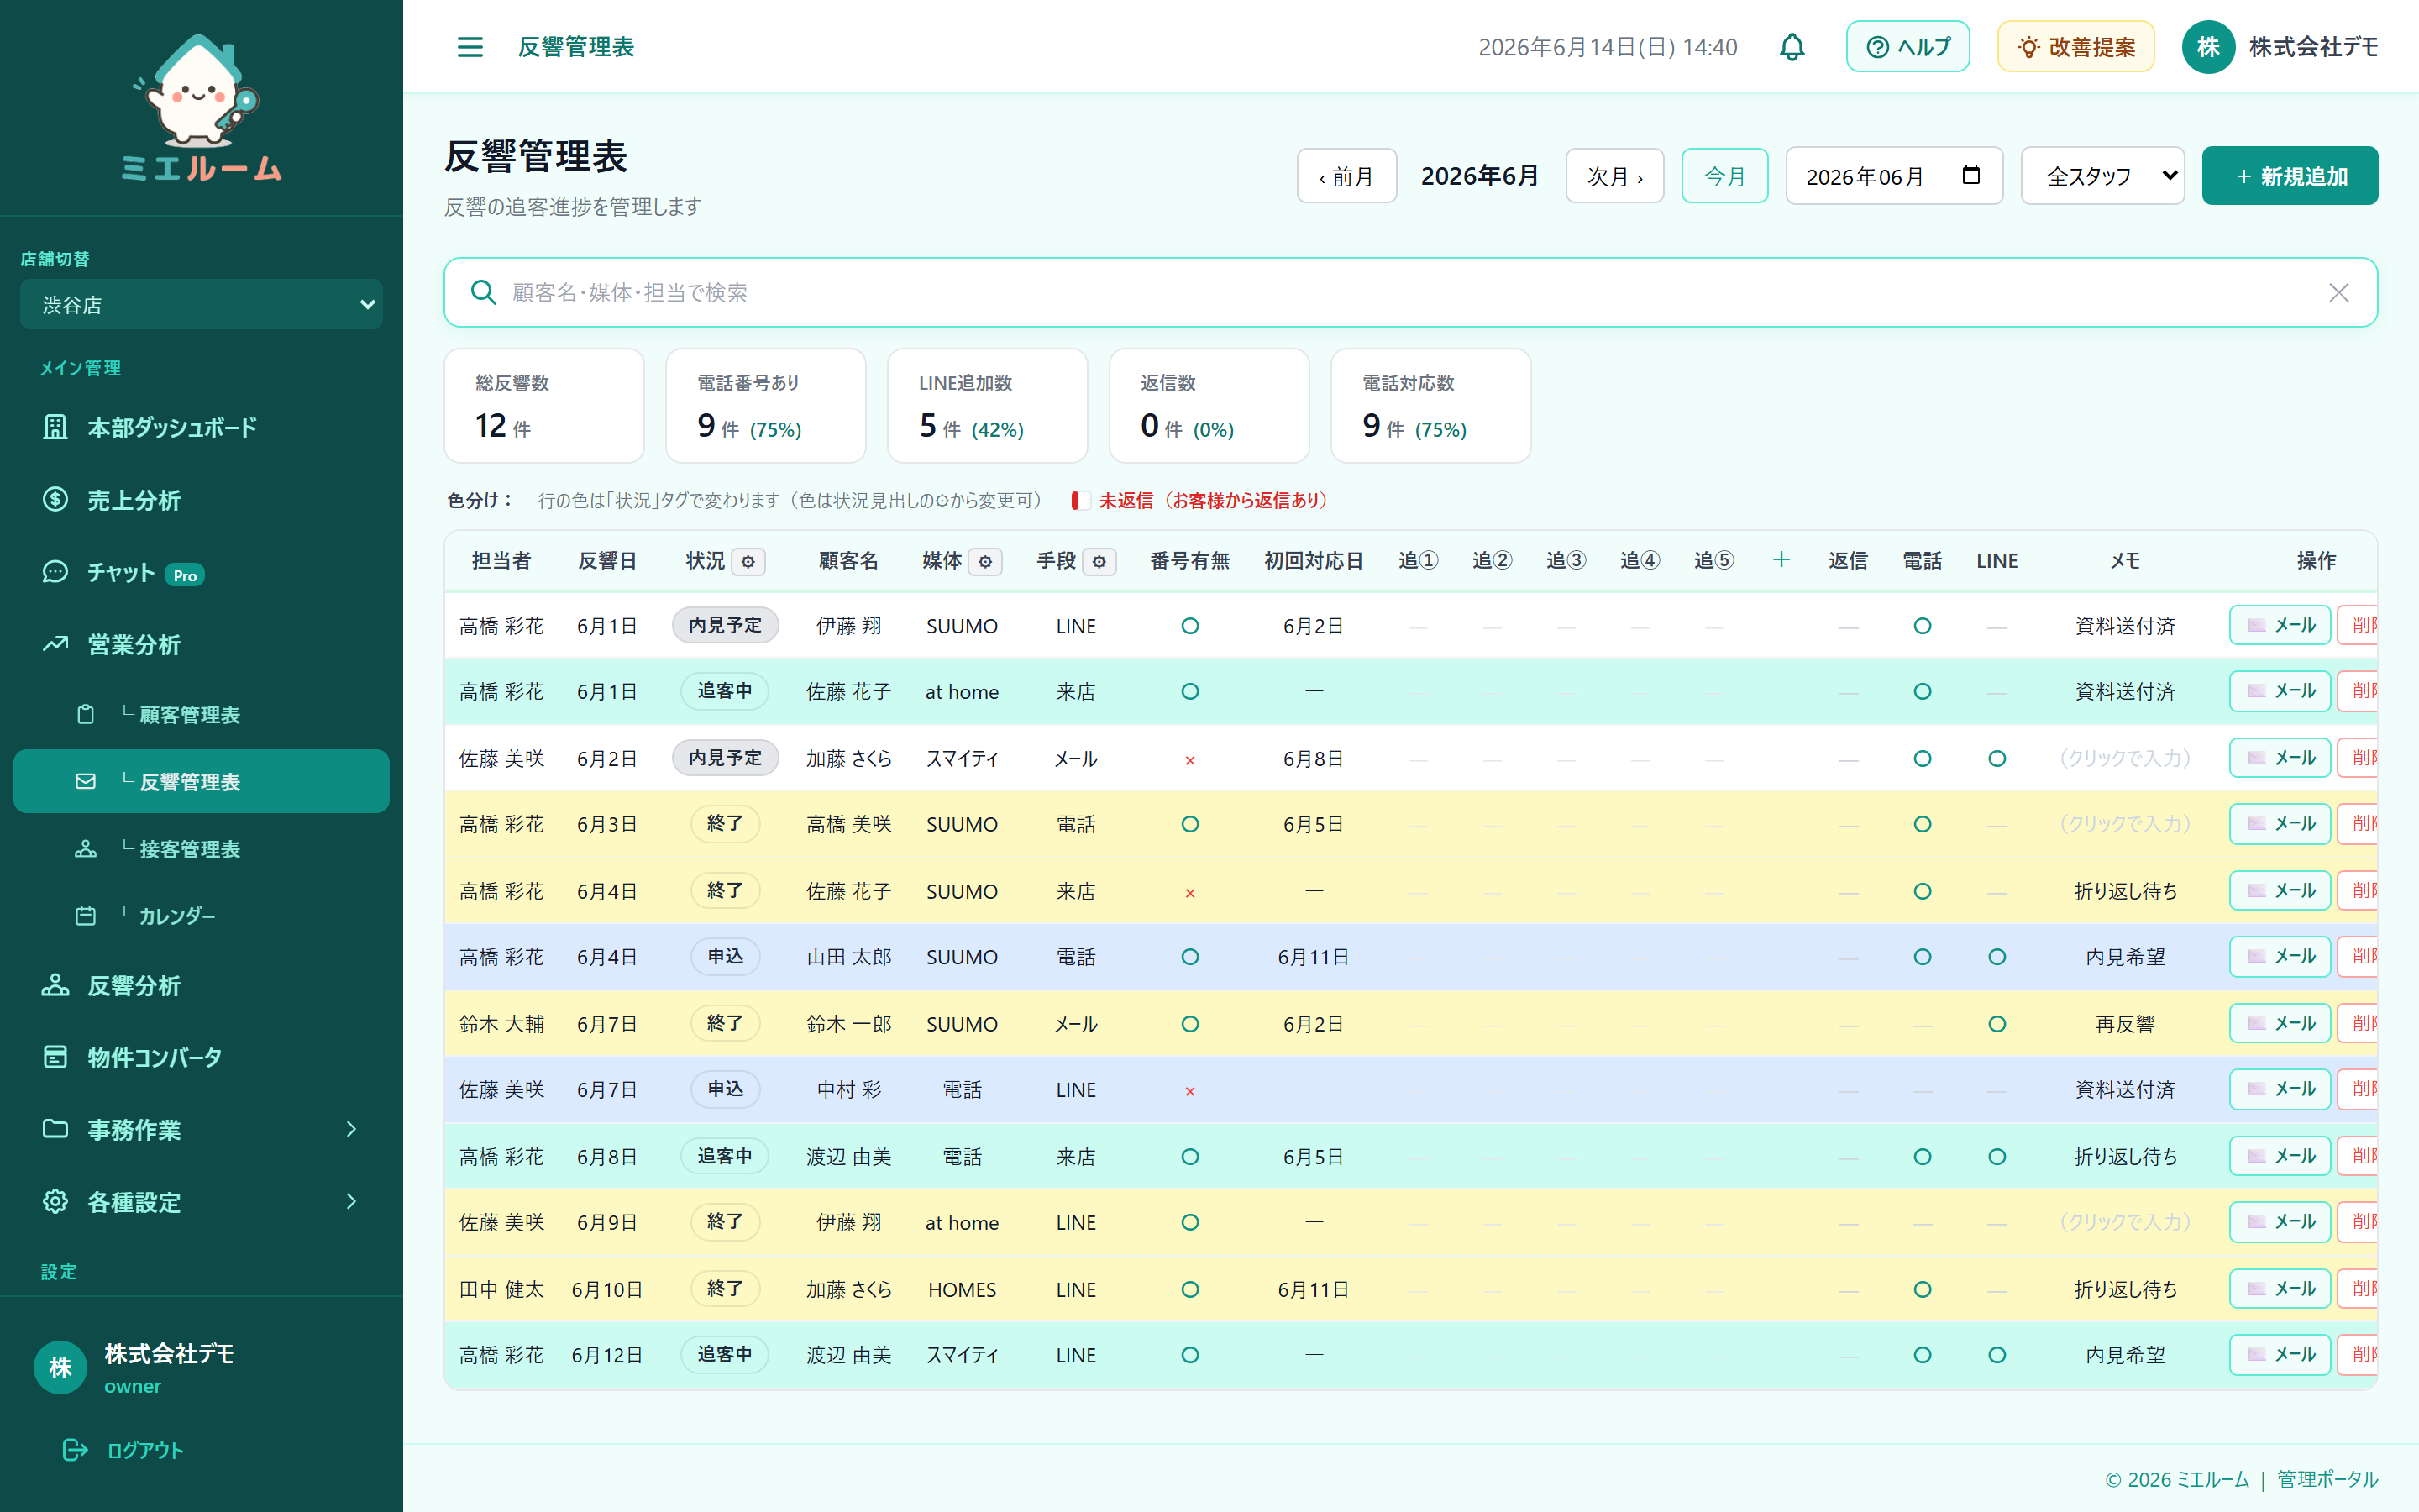The image size is (2419, 1512).
Task: Open 終了 status tag for 鈴木 一郎
Action: pyautogui.click(x=725, y=1023)
